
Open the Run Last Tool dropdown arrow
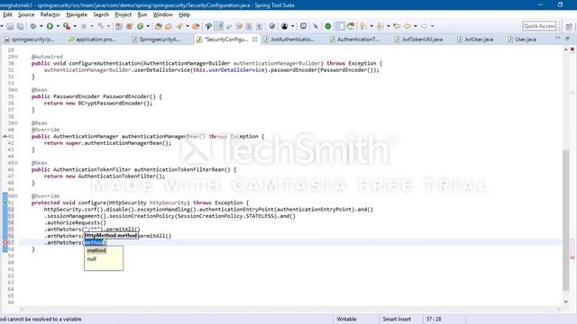click(75, 26)
